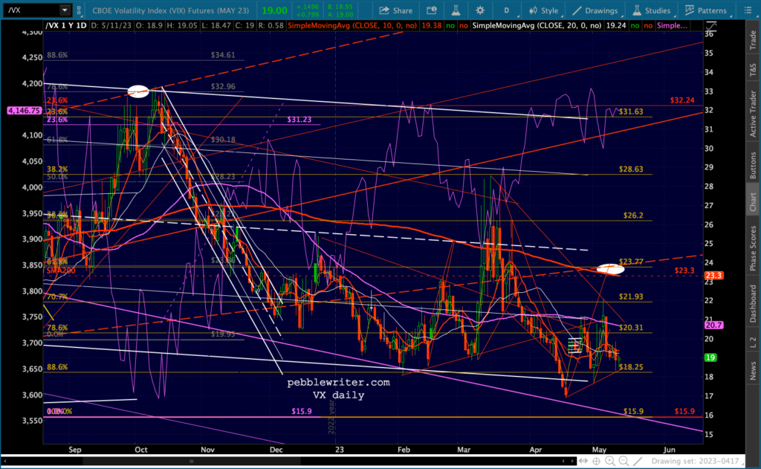Switch to the Trade sidebar tab
Viewport: 761px width, 469px height.
(x=753, y=40)
